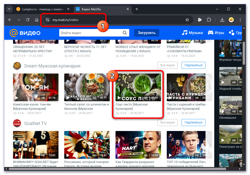This screenshot has width=250, height=175.
Task: Open the browser home page icon
Action: point(37,20)
